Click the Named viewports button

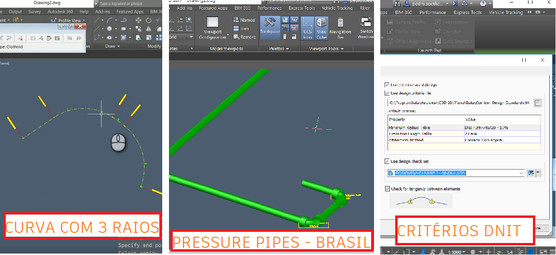pyautogui.click(x=244, y=20)
